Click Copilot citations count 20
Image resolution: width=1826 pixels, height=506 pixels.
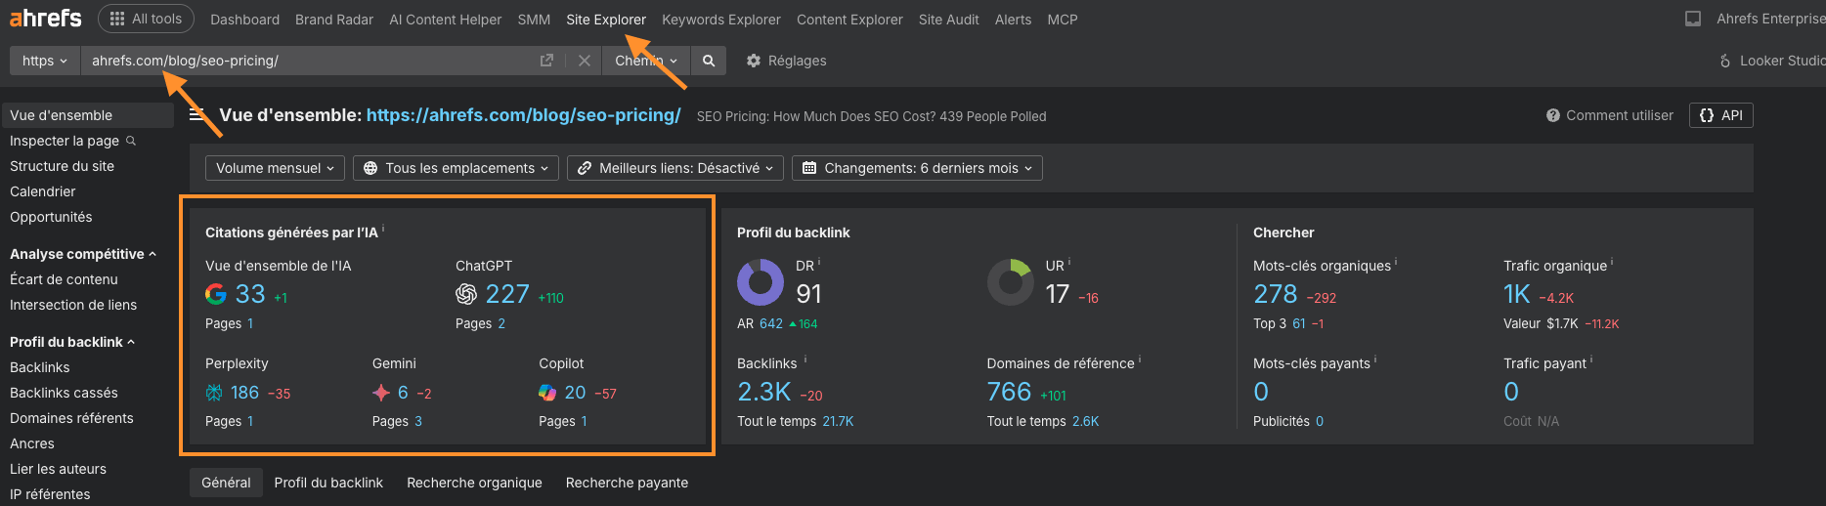click(575, 393)
